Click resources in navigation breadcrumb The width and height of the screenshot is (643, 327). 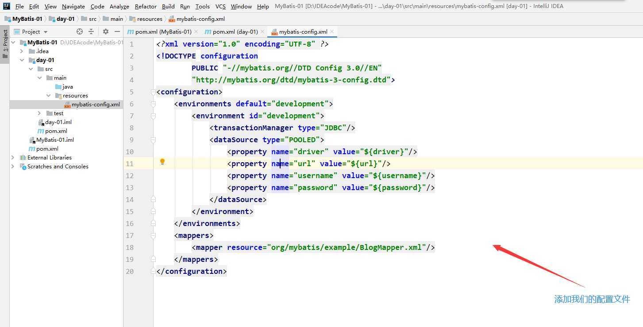[x=146, y=19]
